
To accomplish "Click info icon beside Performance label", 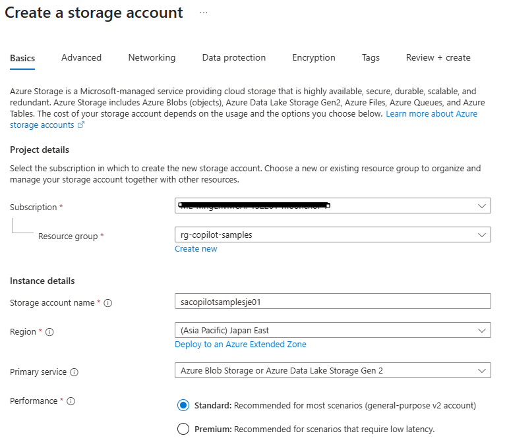I will (x=71, y=401).
